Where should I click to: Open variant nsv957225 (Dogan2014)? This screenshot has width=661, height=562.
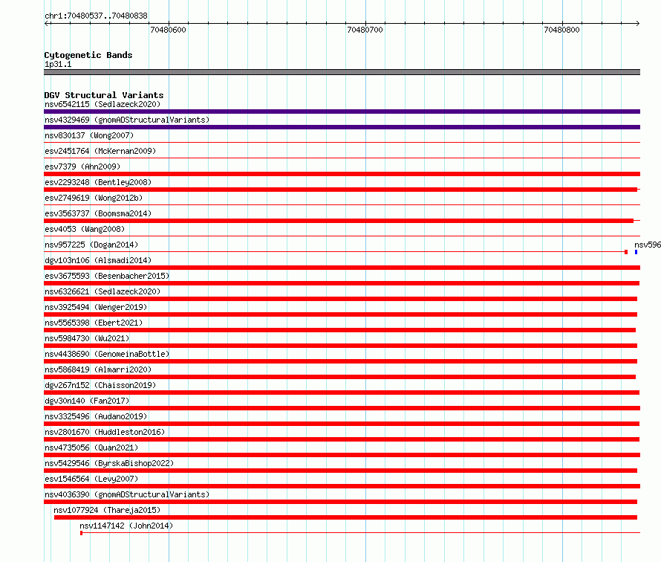point(91,245)
